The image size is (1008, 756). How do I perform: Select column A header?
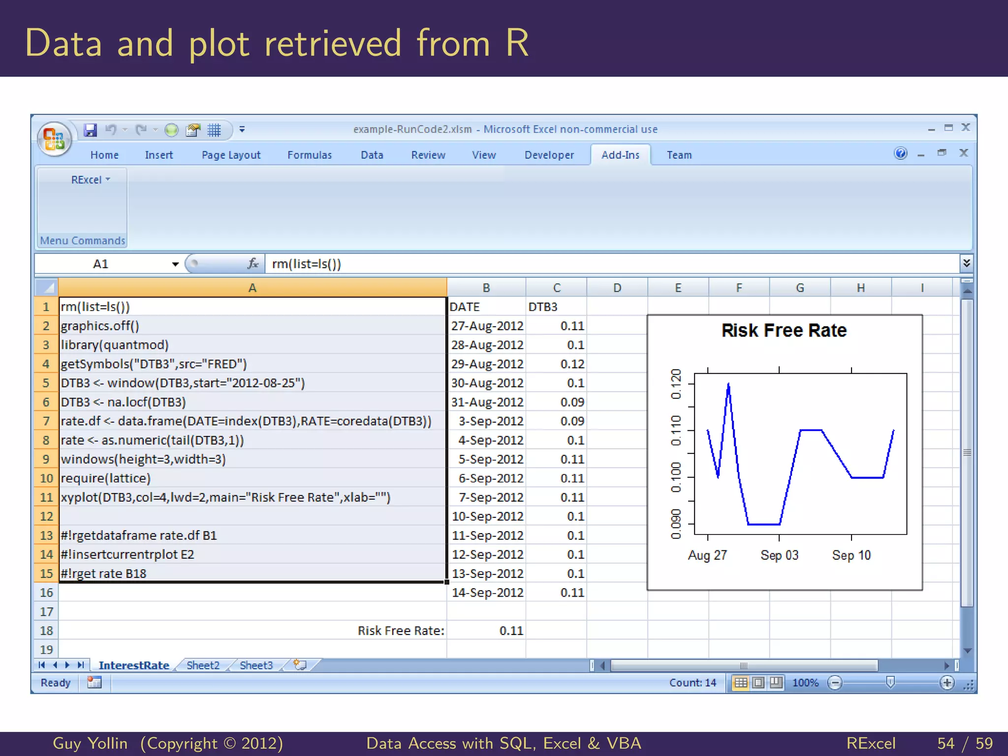click(252, 287)
